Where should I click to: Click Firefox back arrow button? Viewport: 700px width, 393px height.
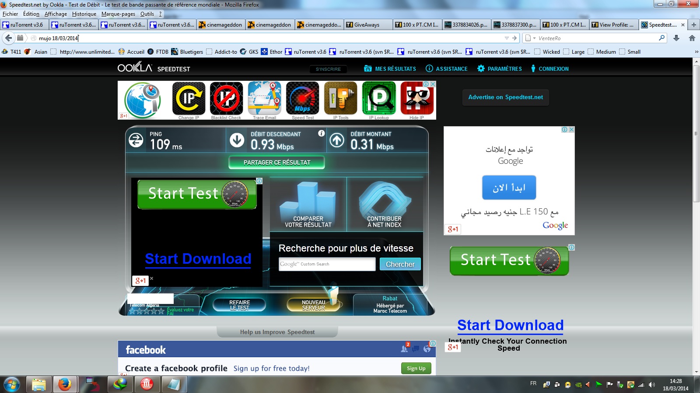[8, 38]
